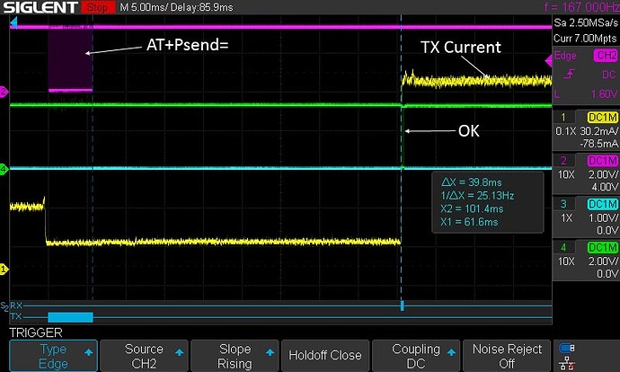Screen dimensions: 620x372
Task: Select channel 4 green info box
Action: pos(584,266)
